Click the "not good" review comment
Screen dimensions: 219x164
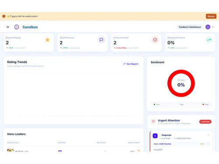click(158, 150)
